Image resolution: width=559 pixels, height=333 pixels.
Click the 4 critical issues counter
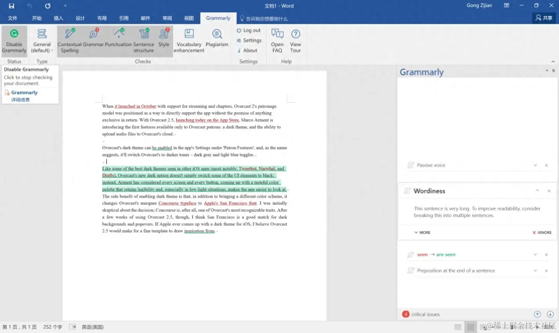421,314
